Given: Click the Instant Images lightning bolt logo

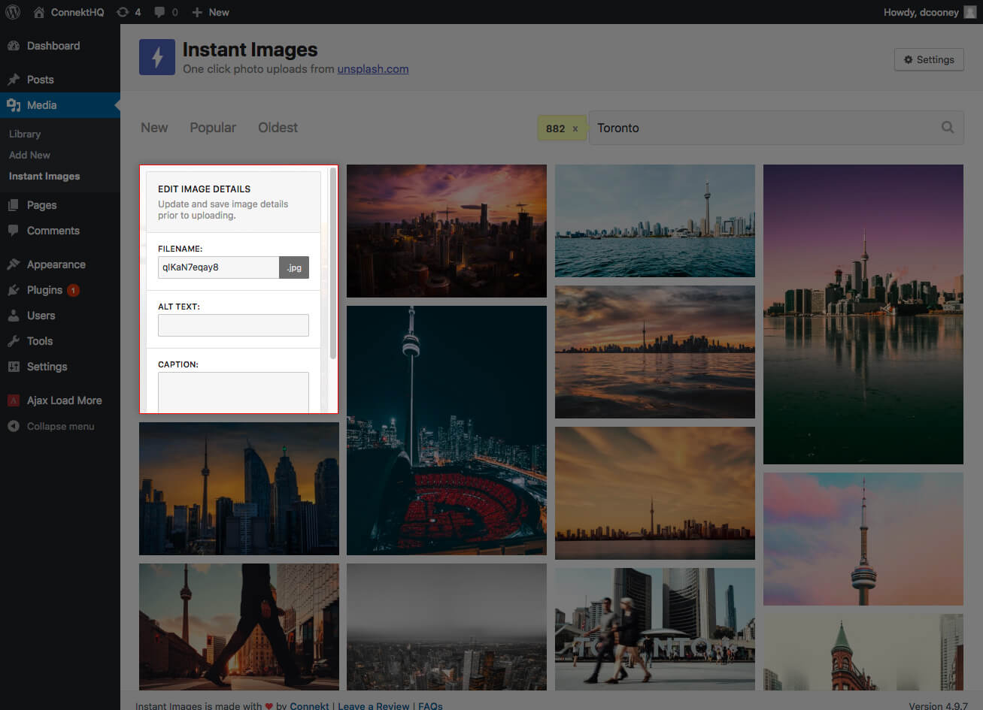Looking at the screenshot, I should 157,57.
